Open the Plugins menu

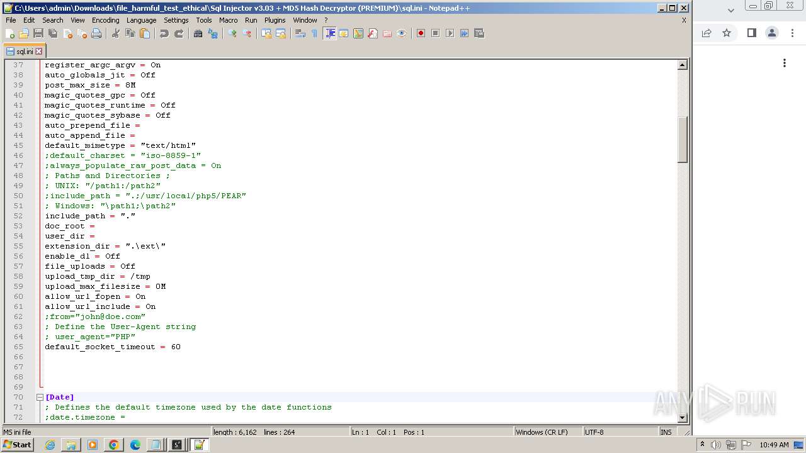point(275,20)
